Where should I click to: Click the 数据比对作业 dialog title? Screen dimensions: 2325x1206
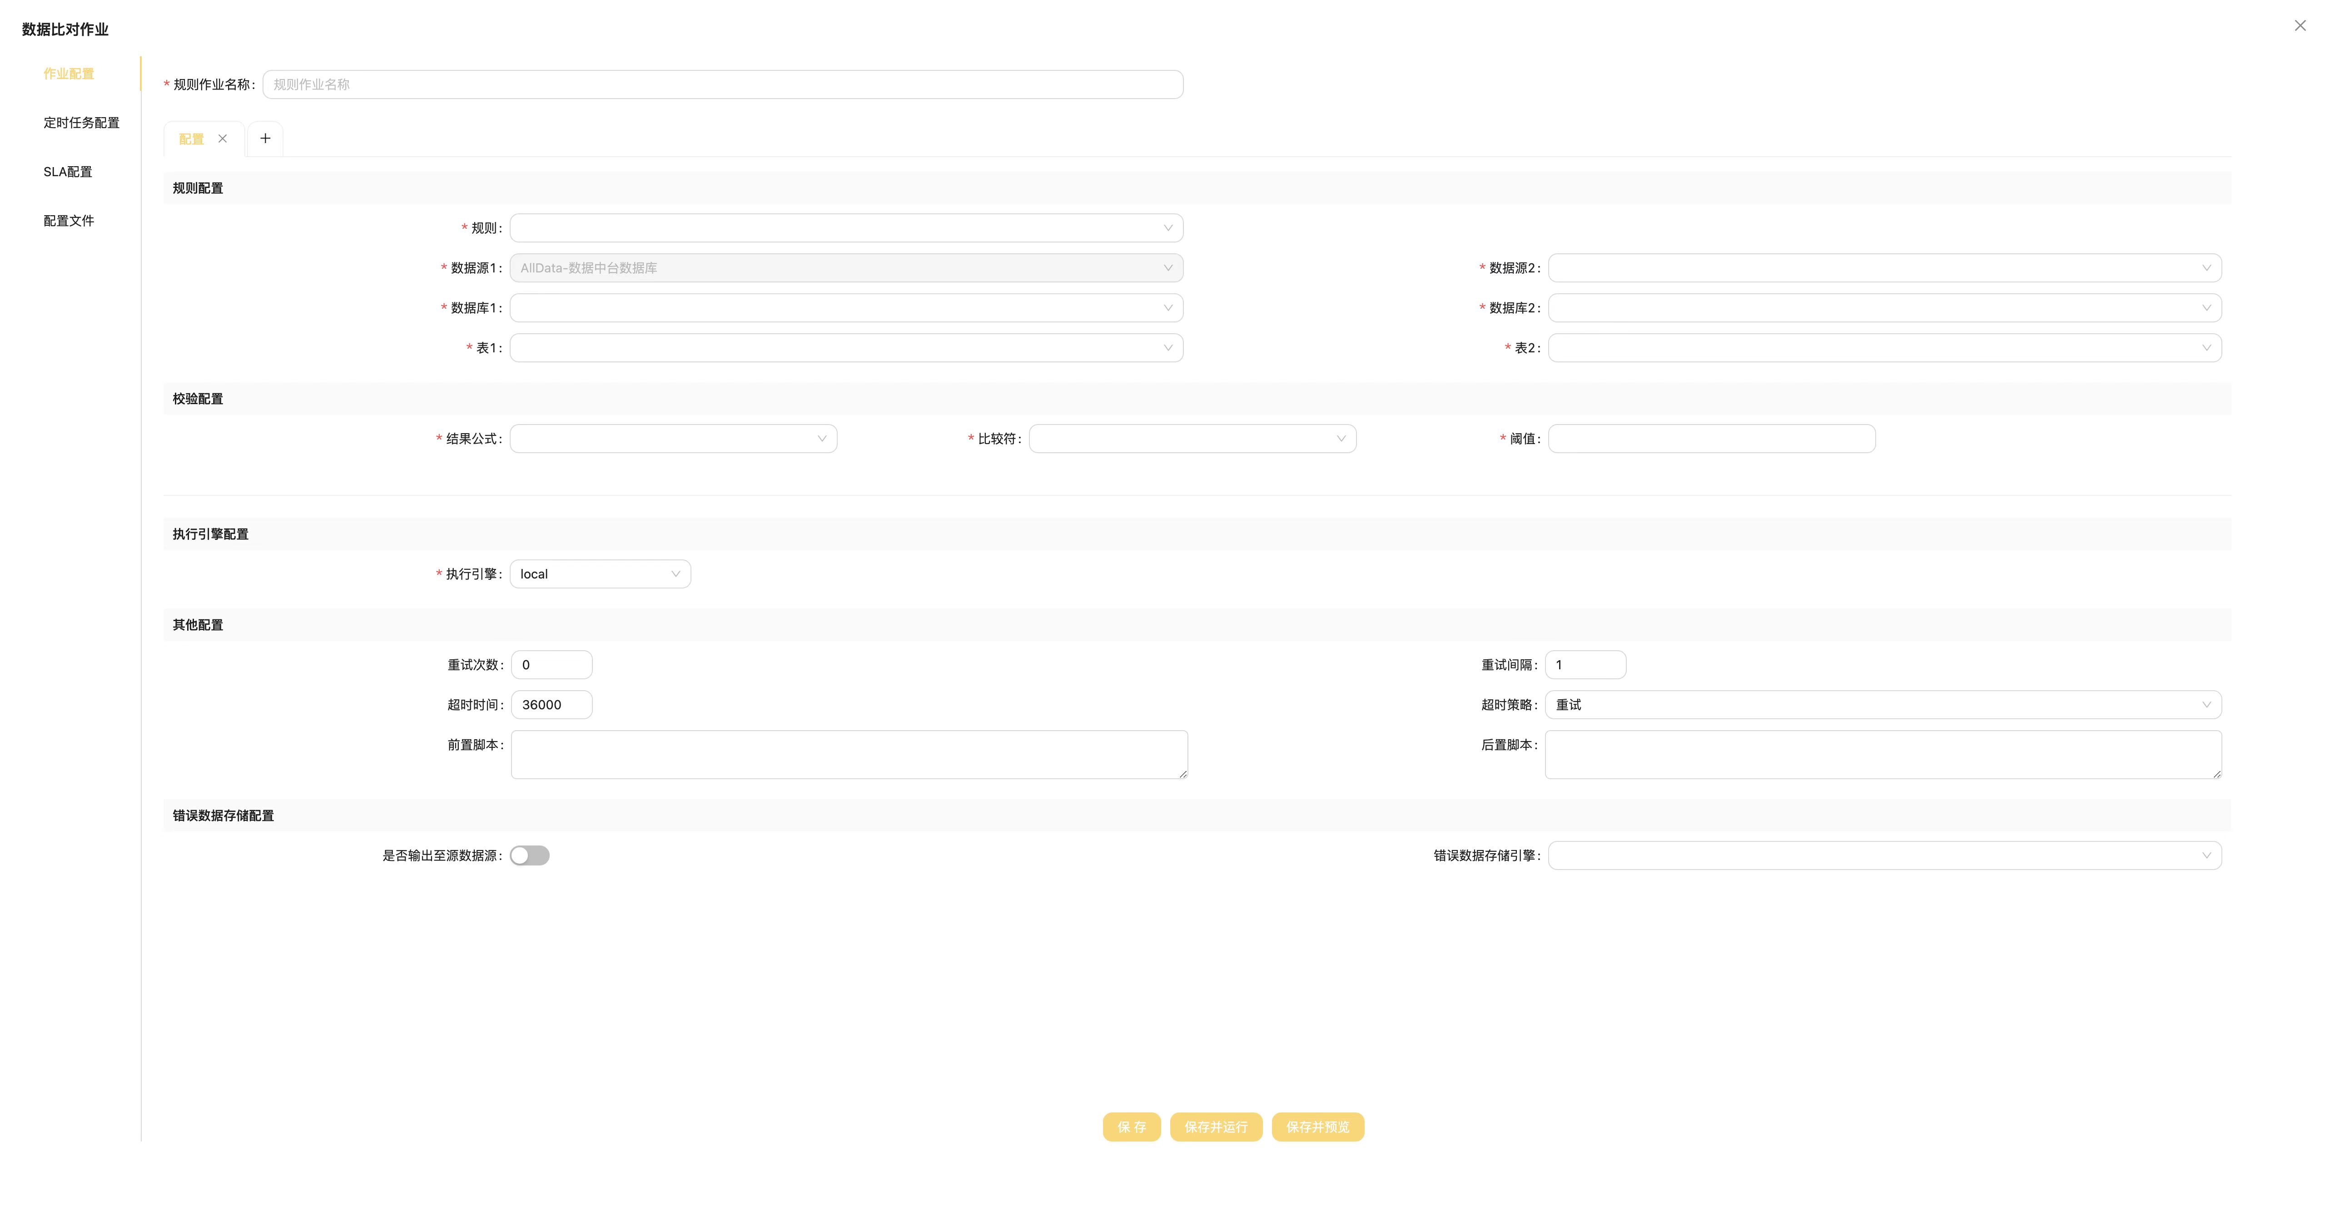(65, 30)
